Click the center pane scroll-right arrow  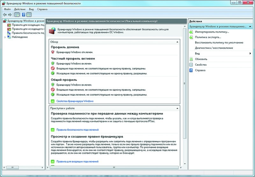coord(181,167)
